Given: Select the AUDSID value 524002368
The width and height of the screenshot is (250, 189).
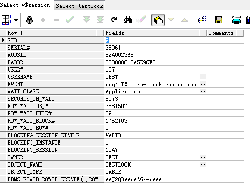Looking at the screenshot, I should (120, 55).
